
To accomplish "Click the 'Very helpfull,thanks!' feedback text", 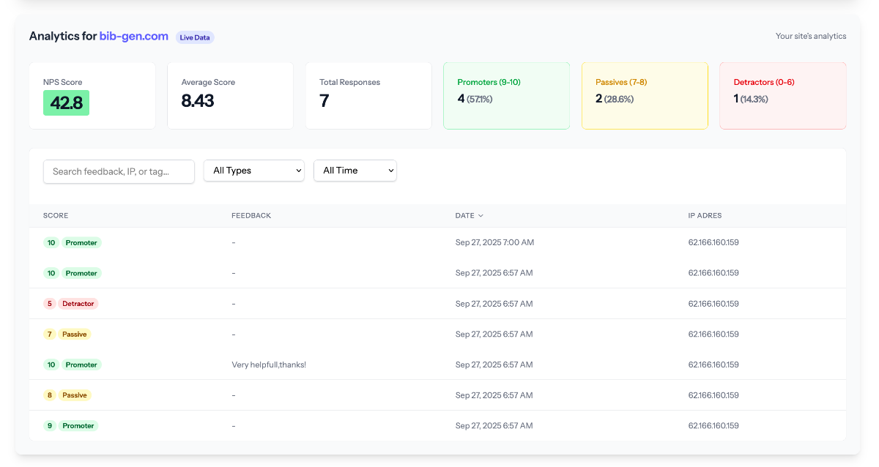I will coord(269,365).
